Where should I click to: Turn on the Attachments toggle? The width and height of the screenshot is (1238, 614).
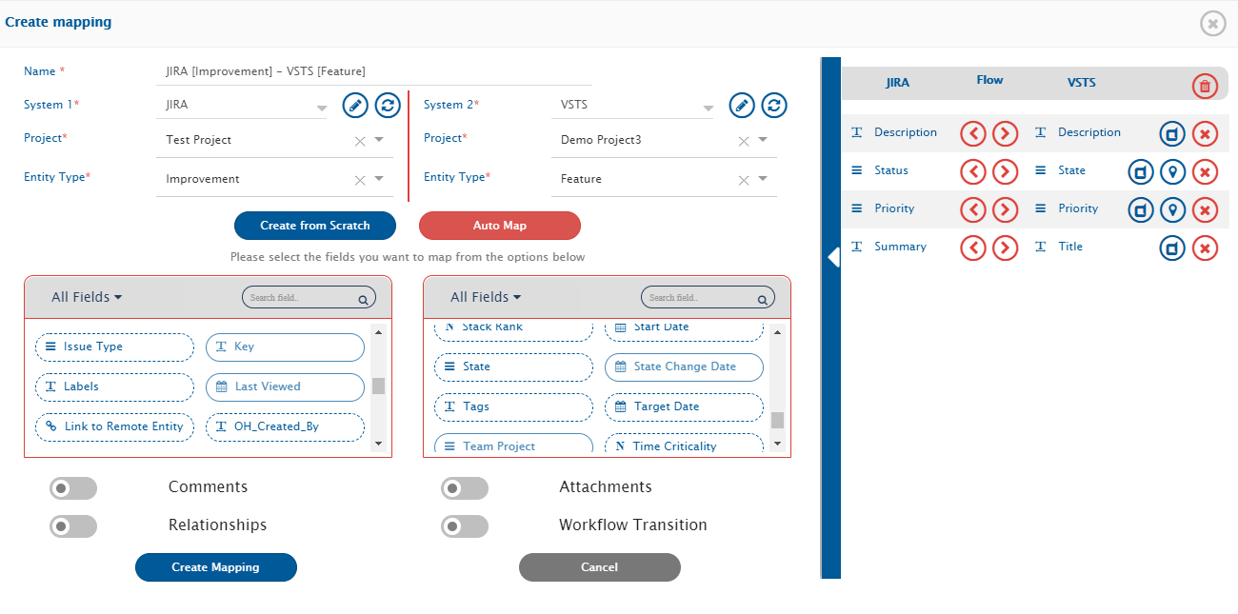(x=465, y=488)
